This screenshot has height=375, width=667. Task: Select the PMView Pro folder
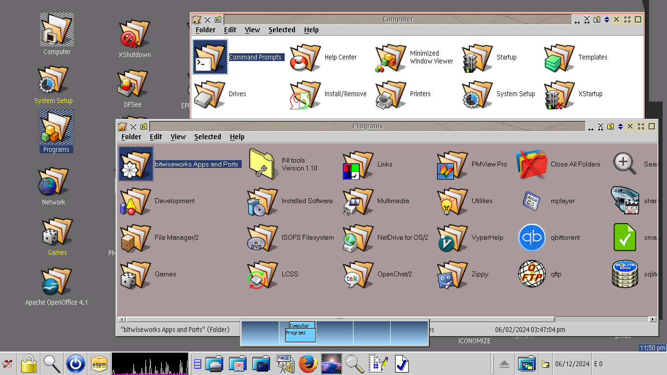452,164
